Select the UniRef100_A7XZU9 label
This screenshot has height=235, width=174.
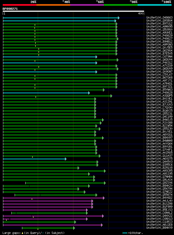[159, 66]
